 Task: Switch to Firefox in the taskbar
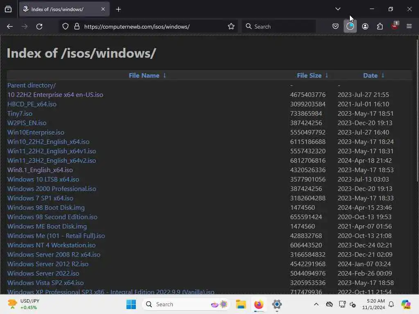(x=259, y=304)
